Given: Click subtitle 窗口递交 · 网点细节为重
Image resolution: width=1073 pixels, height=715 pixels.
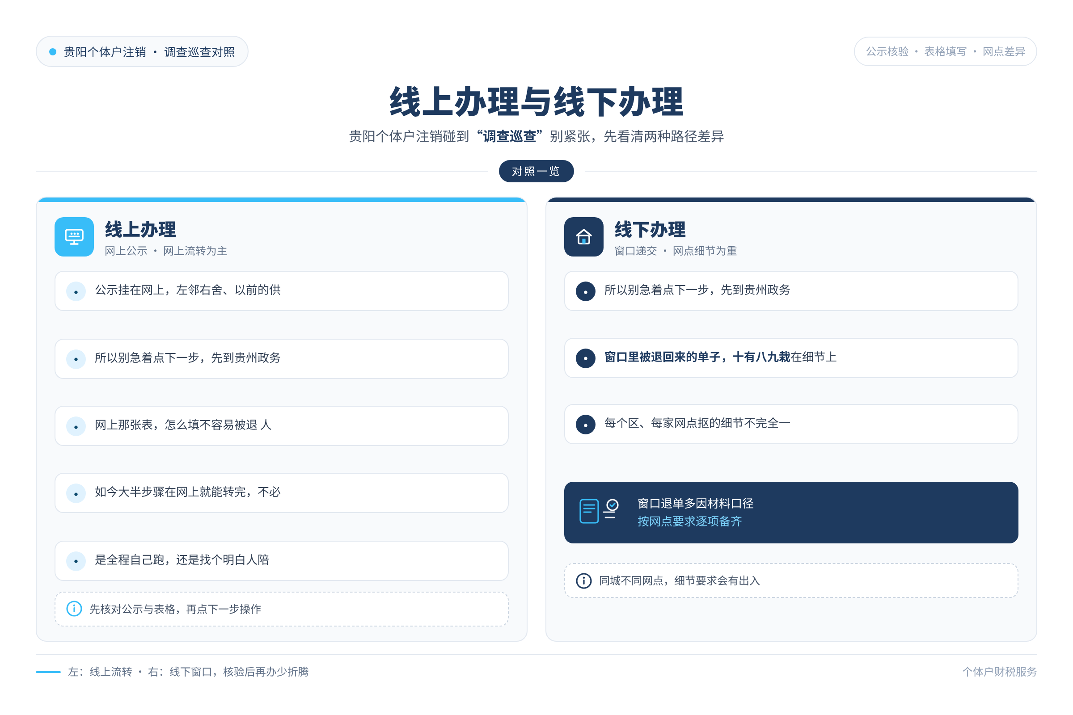Looking at the screenshot, I should [675, 251].
